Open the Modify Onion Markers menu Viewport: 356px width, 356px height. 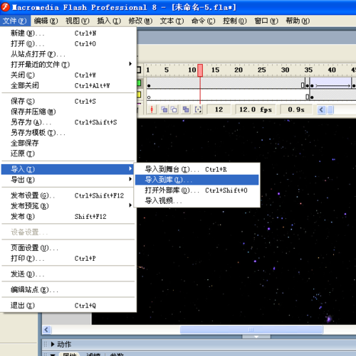click(198, 109)
